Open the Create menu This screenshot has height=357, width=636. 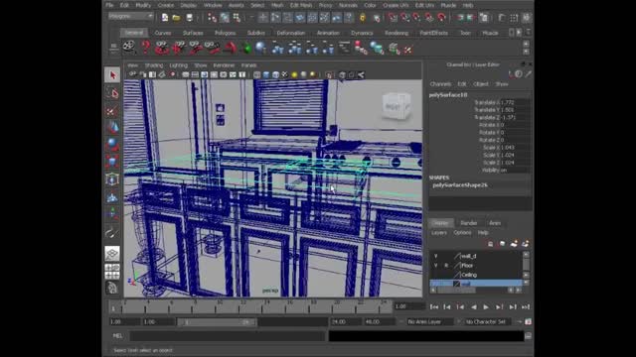(166, 5)
